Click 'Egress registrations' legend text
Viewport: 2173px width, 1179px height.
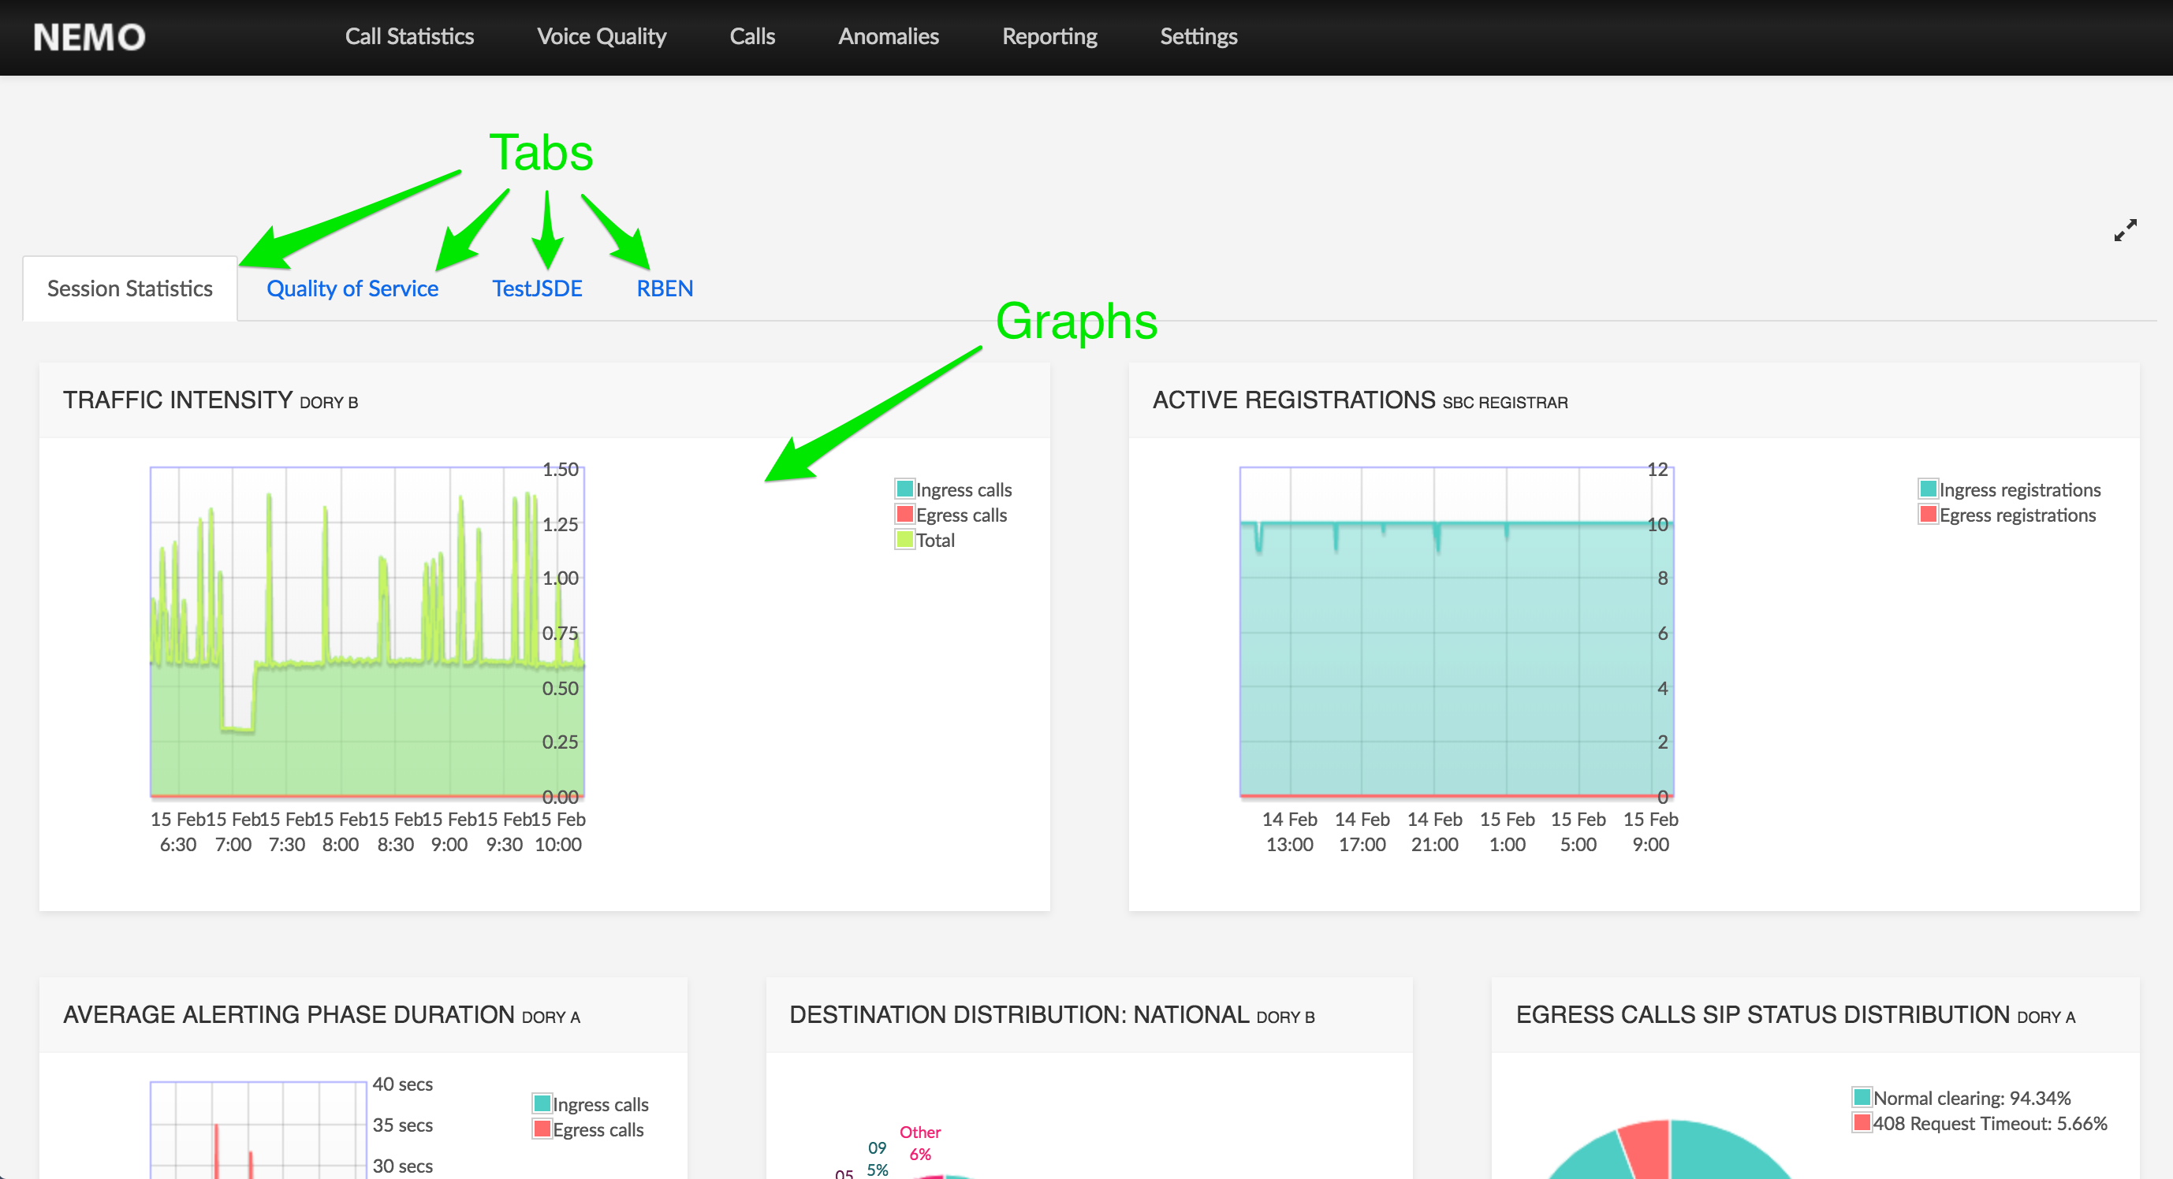click(2017, 515)
